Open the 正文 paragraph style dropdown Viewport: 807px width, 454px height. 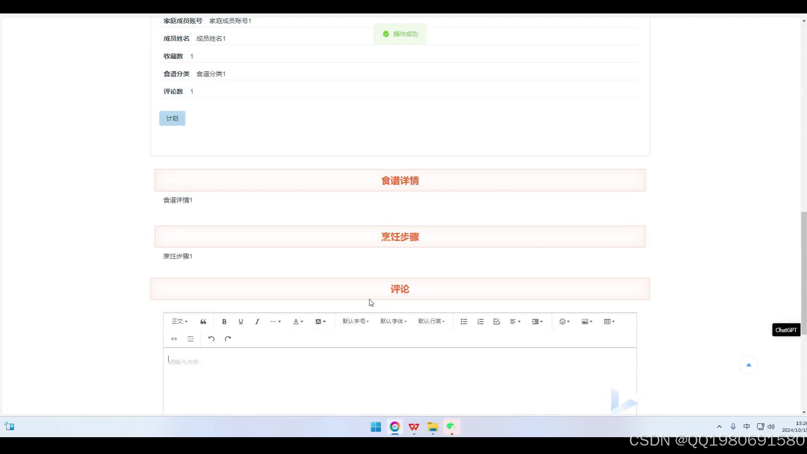(179, 321)
